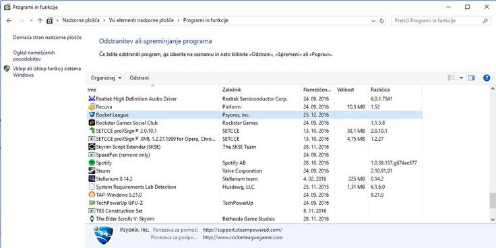The height and width of the screenshot is (248, 496).
Task: Click the Realtek High Definition Audio Driver icon
Action: (x=92, y=98)
